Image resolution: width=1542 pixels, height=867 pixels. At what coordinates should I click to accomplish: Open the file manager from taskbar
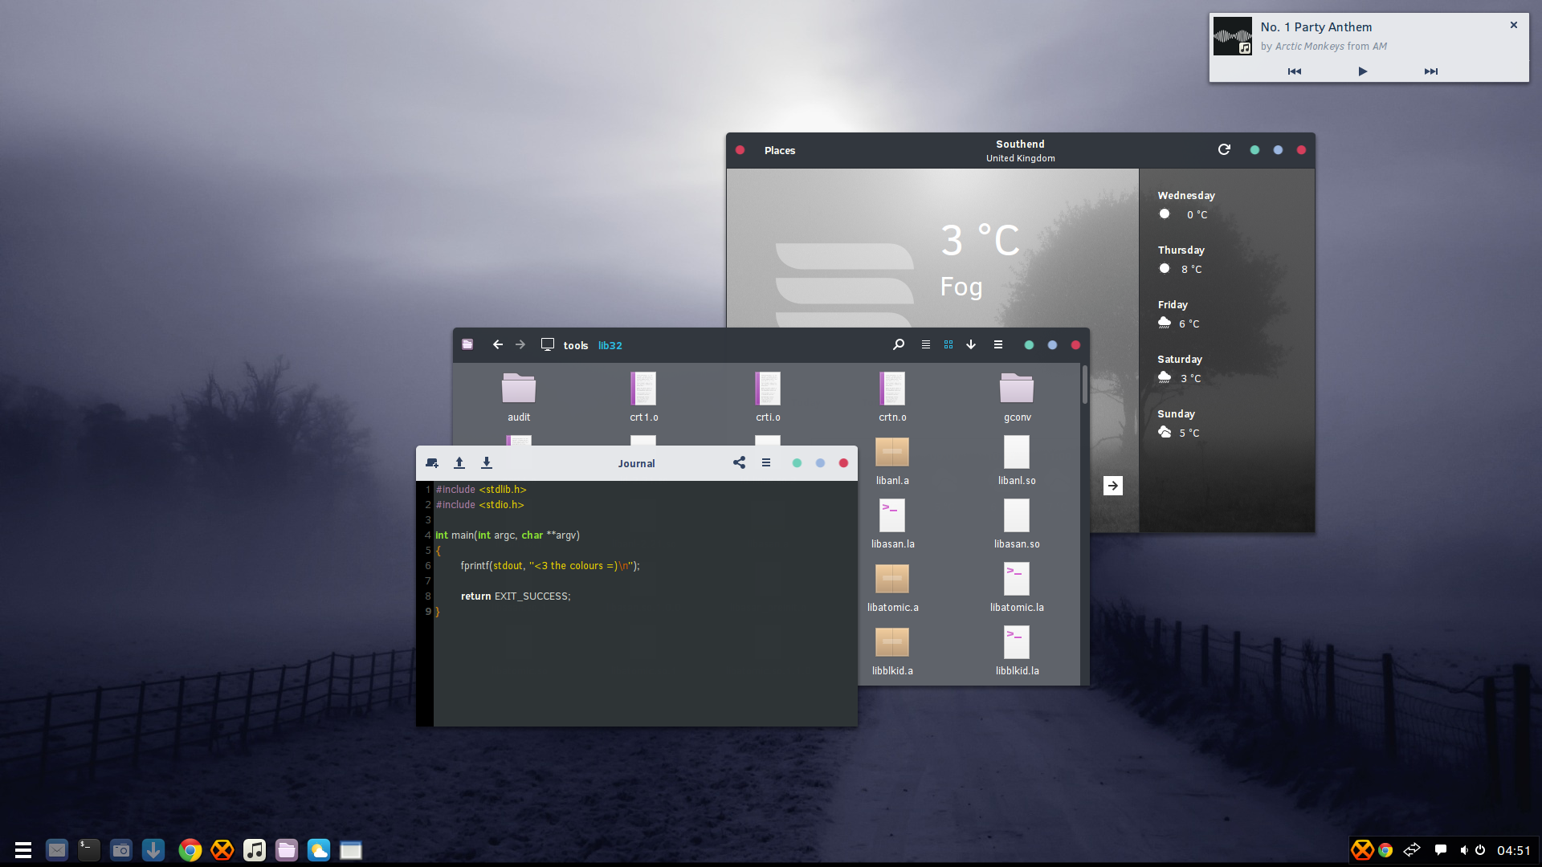(x=287, y=850)
